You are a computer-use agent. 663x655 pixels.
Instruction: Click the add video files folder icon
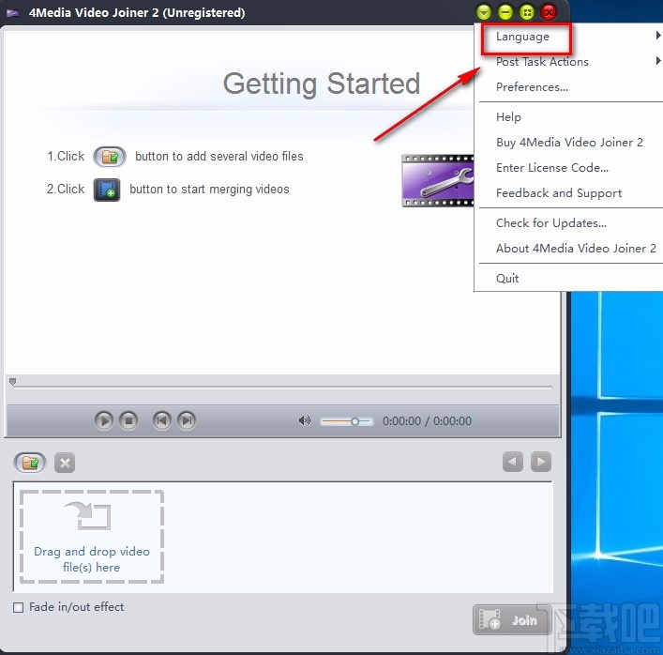(x=30, y=463)
